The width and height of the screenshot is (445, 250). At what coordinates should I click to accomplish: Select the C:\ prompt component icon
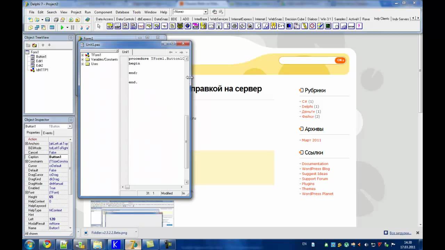point(281,26)
